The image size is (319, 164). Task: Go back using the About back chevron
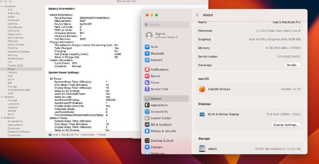(x=197, y=15)
